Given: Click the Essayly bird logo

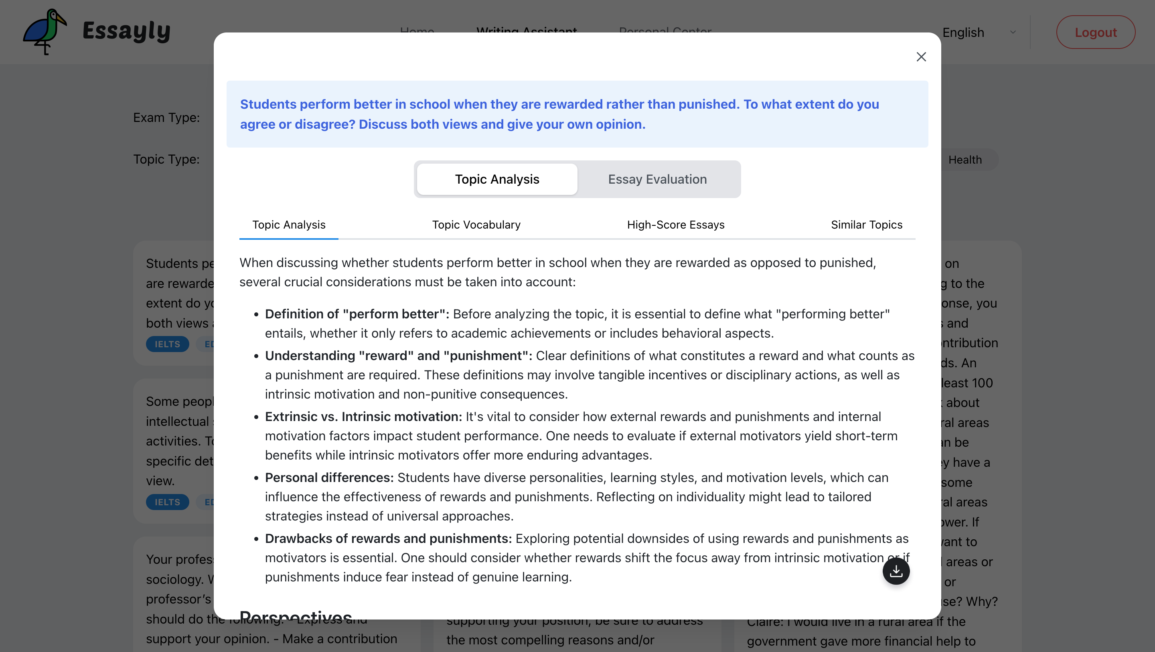Looking at the screenshot, I should (x=45, y=31).
